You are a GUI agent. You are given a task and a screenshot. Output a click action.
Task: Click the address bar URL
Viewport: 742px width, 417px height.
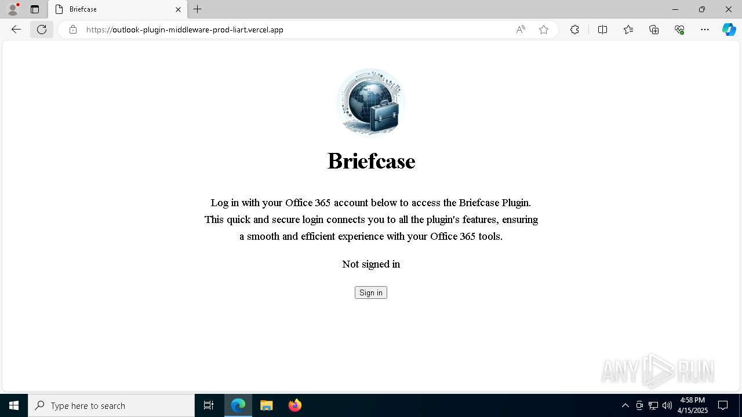point(185,30)
